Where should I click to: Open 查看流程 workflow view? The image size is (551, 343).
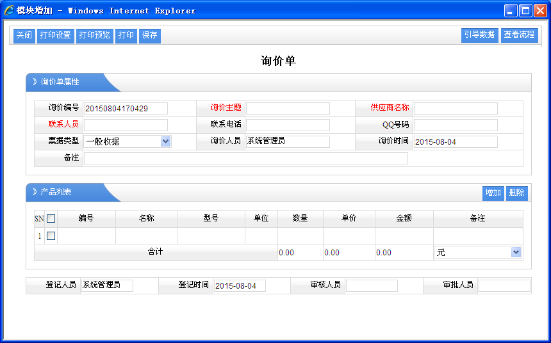519,35
